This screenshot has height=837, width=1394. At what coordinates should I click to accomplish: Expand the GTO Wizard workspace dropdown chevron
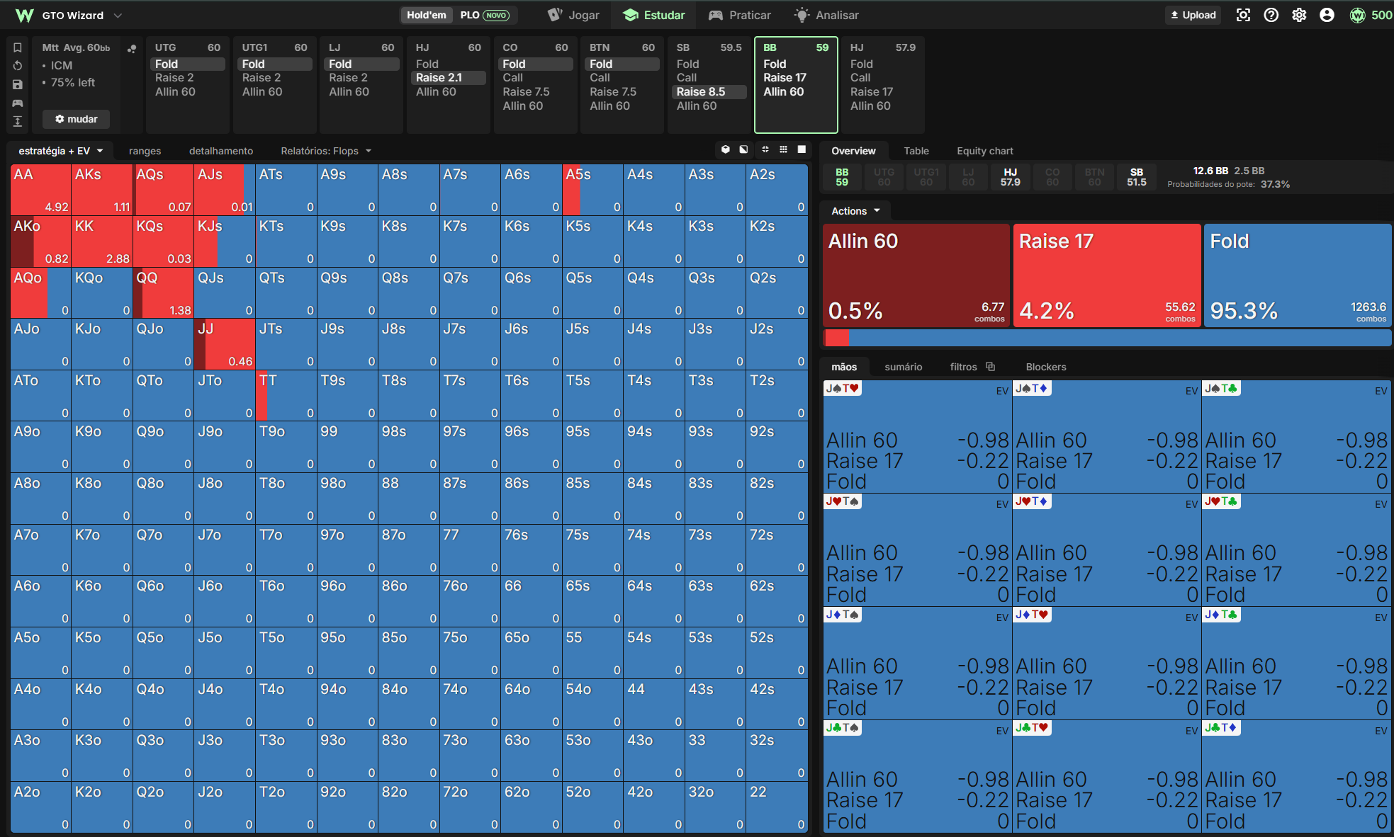(118, 15)
